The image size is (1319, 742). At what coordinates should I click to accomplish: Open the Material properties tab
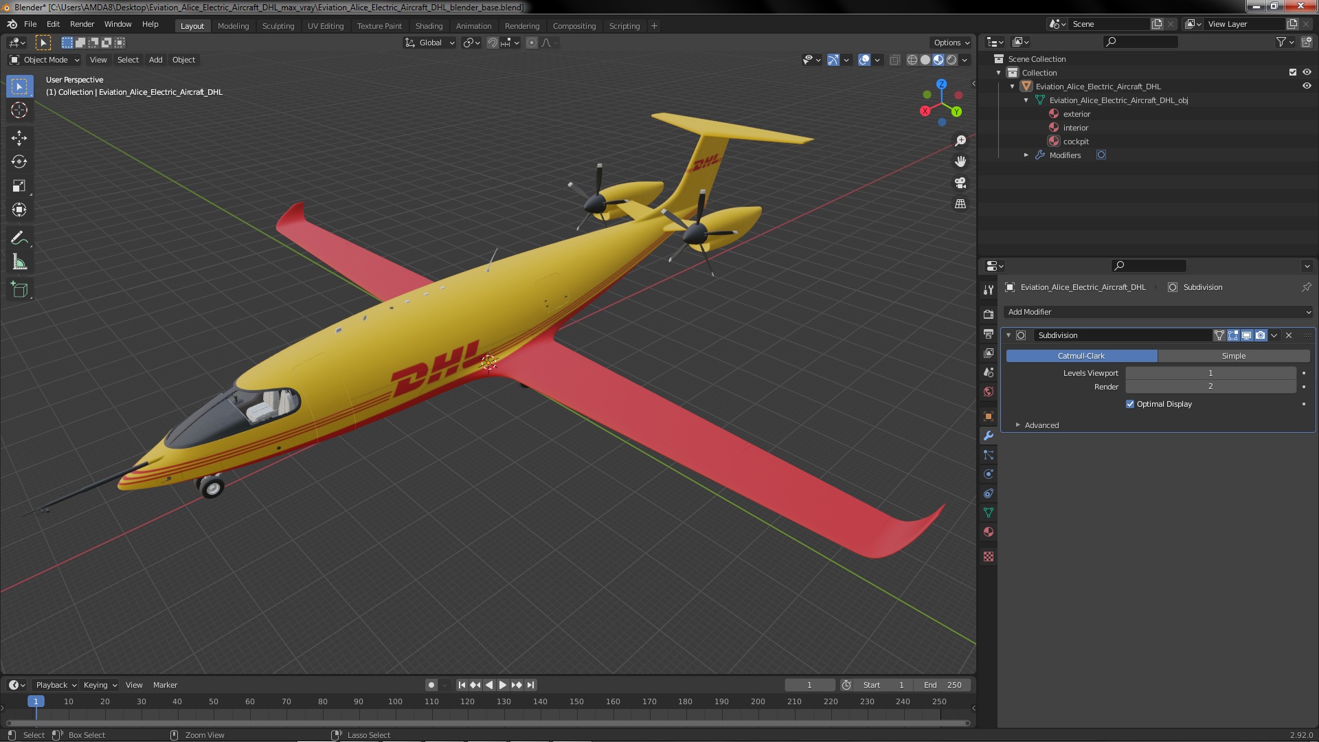(989, 532)
